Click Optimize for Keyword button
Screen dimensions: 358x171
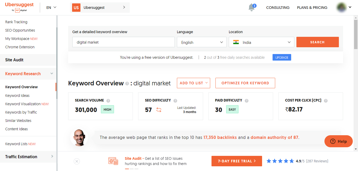[245, 83]
